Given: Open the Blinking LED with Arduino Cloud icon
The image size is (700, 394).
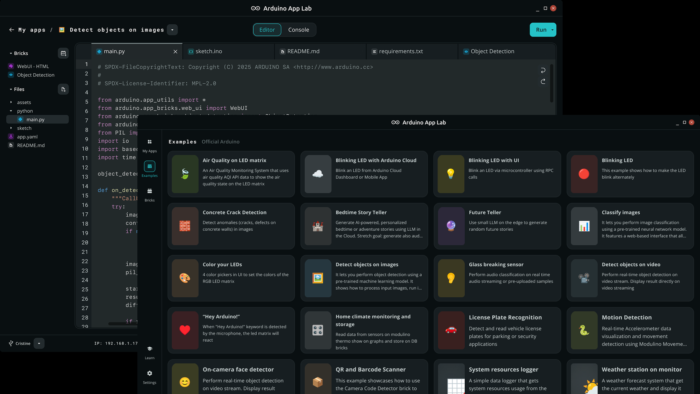Looking at the screenshot, I should pyautogui.click(x=318, y=174).
